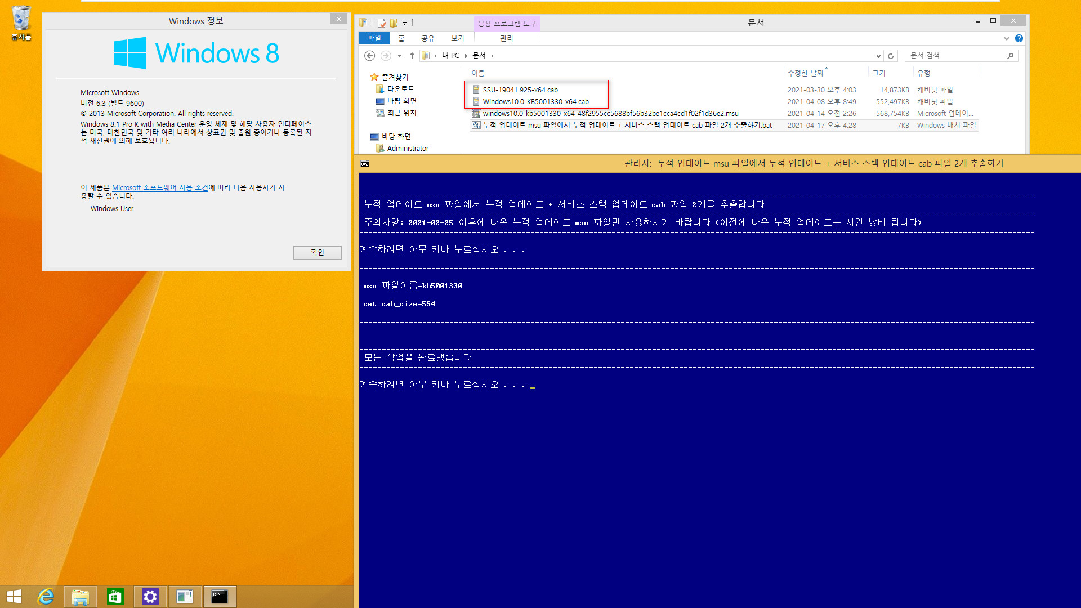
Task: Click the 문서 검색 search field
Action: [955, 56]
